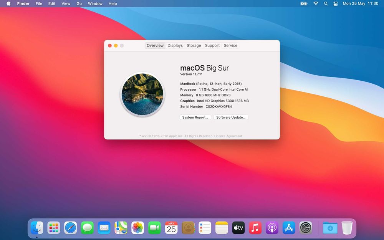Click the date and time clock
The height and width of the screenshot is (240, 384).
tap(361, 3)
